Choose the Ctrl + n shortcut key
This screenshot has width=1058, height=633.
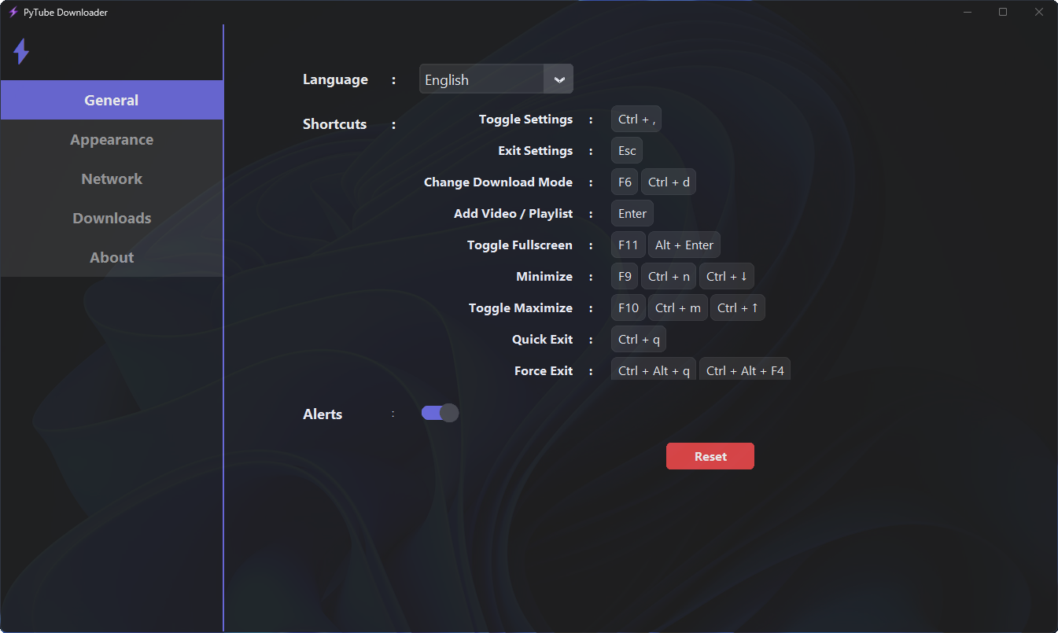coord(669,277)
